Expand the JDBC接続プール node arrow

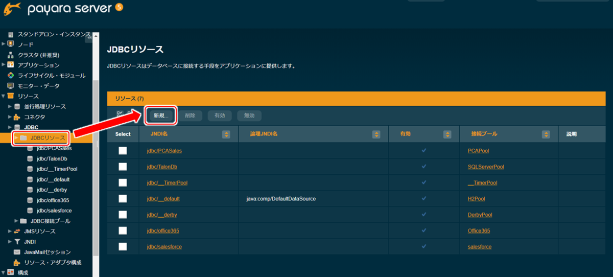pyautogui.click(x=16, y=220)
